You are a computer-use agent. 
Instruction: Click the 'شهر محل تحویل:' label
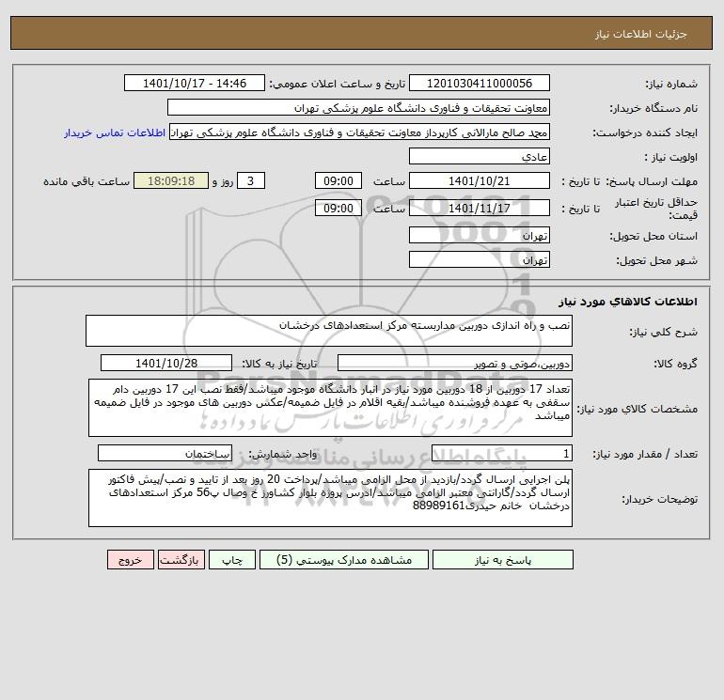click(657, 260)
